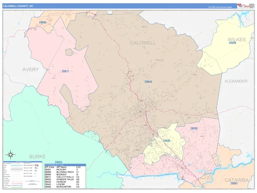257x193 pixels.
Task: Select the 28611 ZIP label on the map
Action: (x=65, y=72)
